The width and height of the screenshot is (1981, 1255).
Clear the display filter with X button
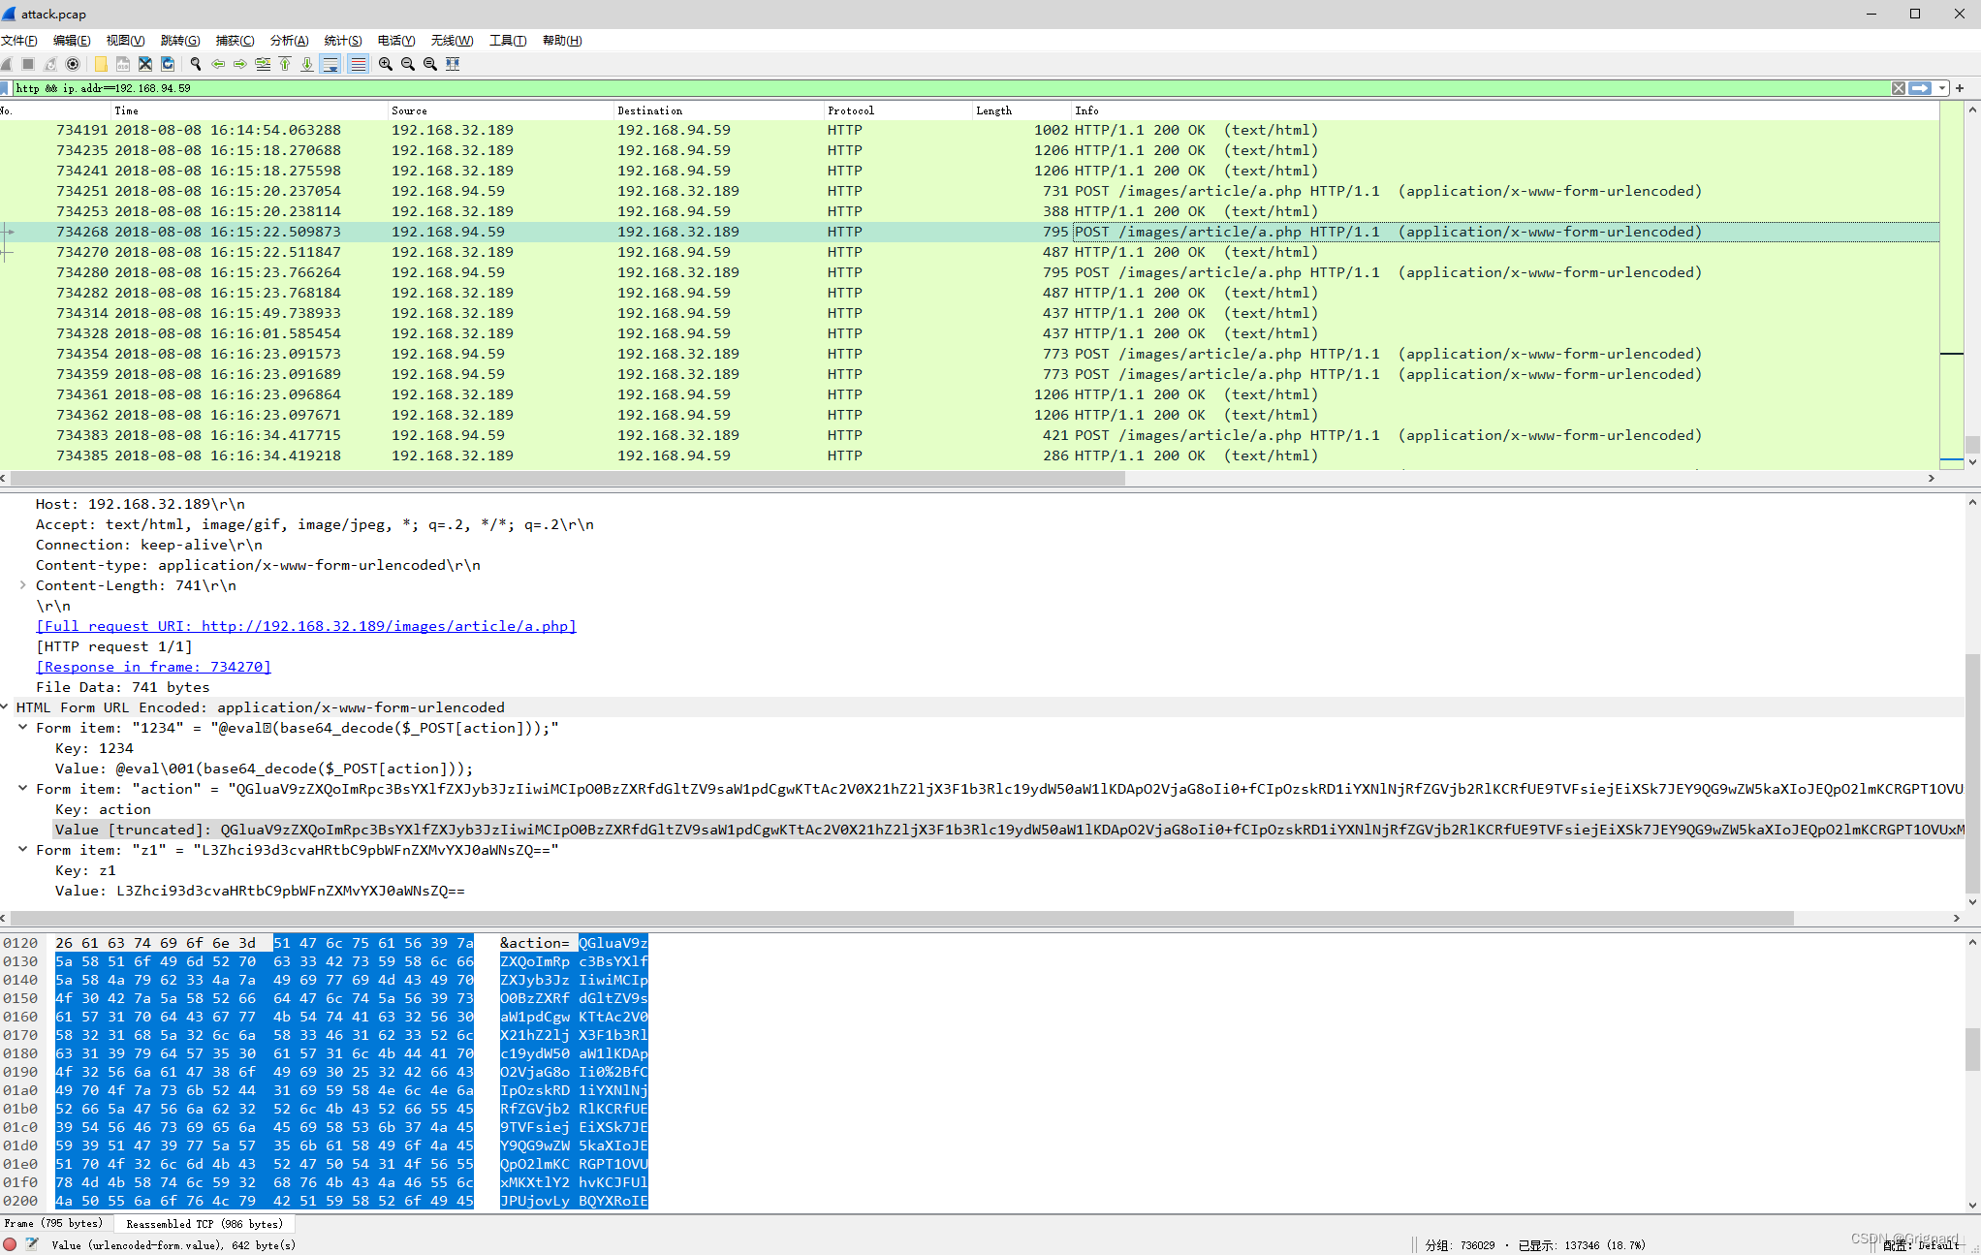1899,88
